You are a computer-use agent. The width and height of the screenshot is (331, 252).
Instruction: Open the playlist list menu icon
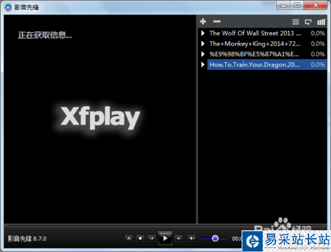296,22
